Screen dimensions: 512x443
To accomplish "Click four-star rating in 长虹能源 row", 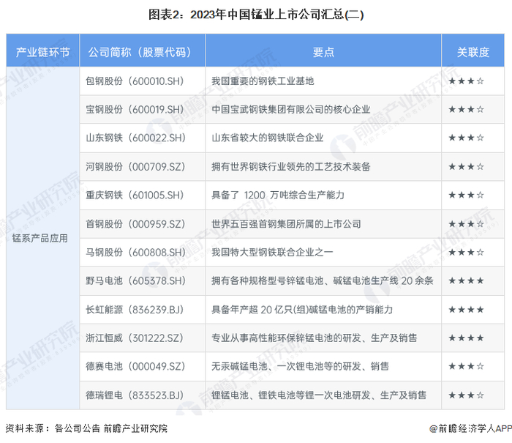I will [x=466, y=310].
